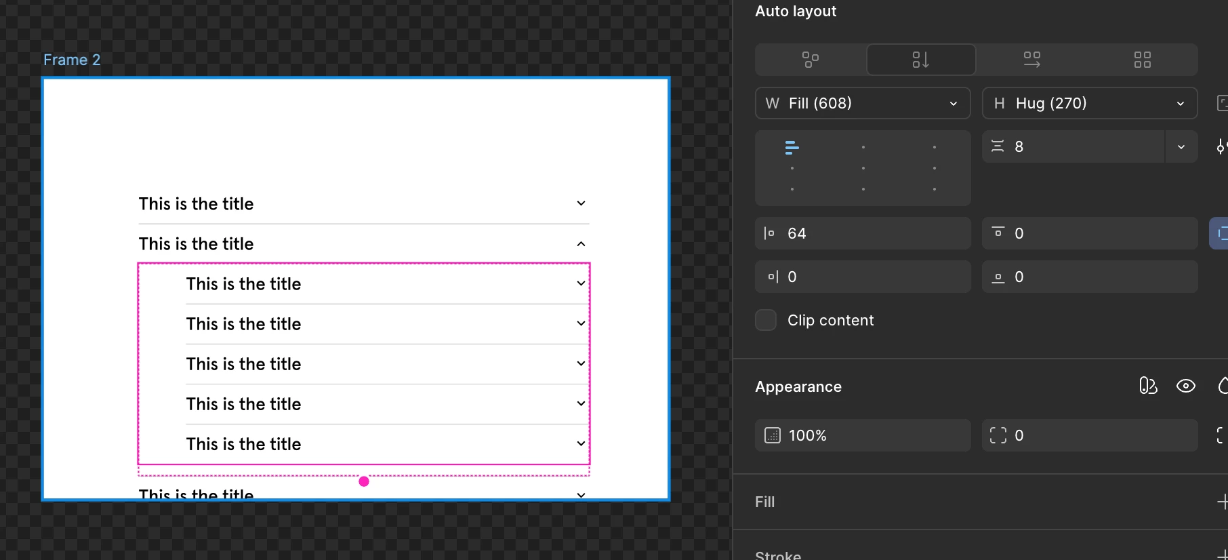Image resolution: width=1228 pixels, height=560 pixels.
Task: Select the Frame 2 label on canvas
Action: [72, 60]
